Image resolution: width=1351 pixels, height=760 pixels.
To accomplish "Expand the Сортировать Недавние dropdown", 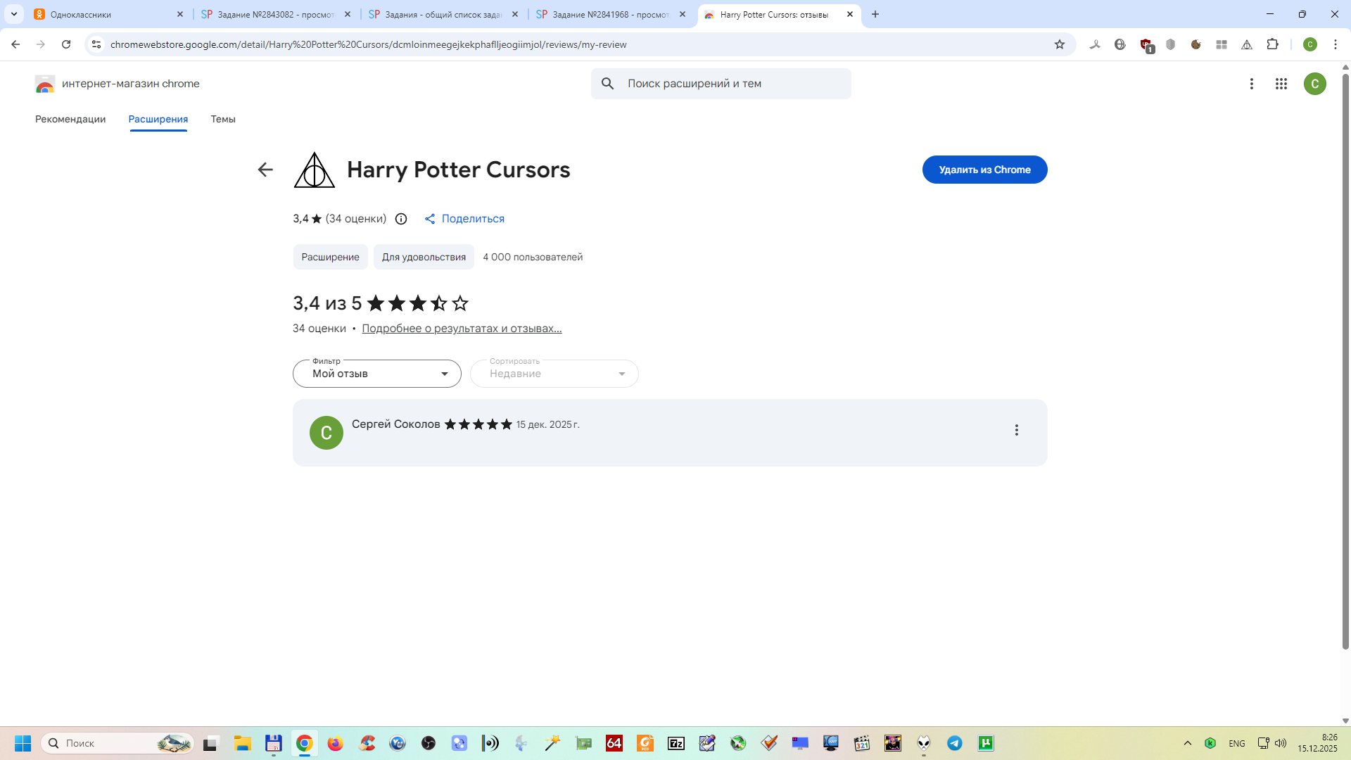I will 554,374.
